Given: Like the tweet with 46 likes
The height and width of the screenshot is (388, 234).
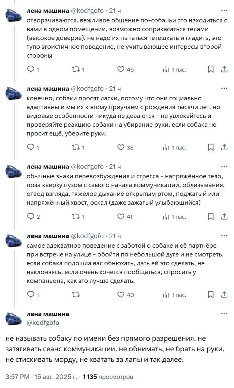Looking at the screenshot, I should [121, 69].
